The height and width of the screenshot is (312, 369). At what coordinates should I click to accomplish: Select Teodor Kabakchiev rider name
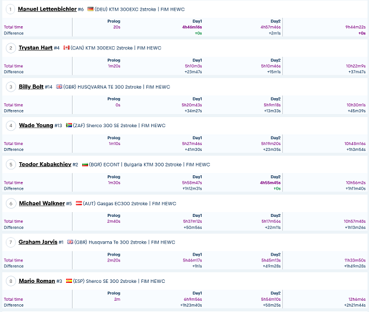(x=45, y=164)
